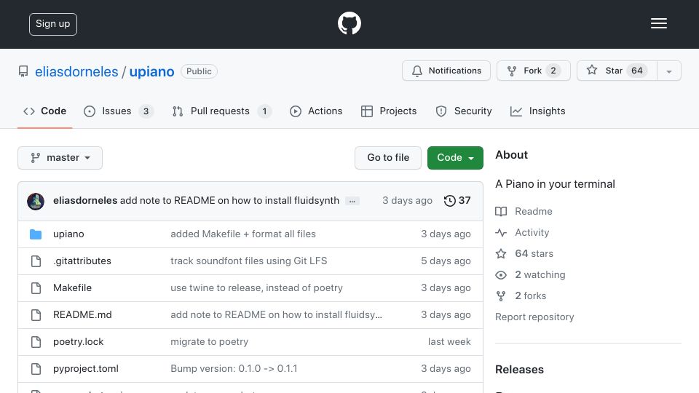Fork the repository using the Fork button
Viewport: 699px width, 393px height.
534,71
